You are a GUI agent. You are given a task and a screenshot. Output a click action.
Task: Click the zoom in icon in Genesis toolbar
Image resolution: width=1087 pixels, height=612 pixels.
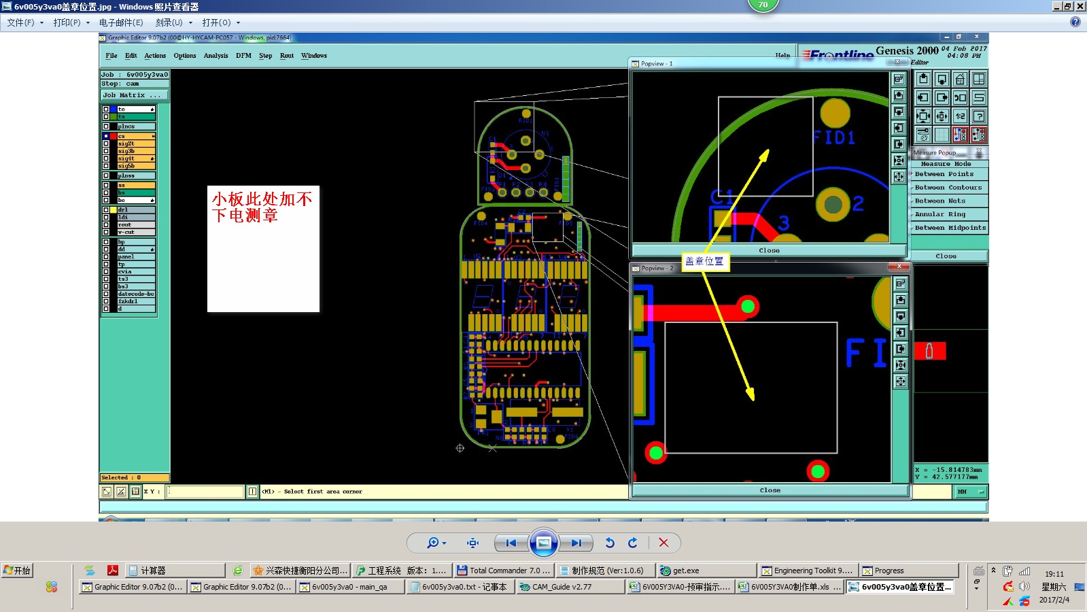pyautogui.click(x=922, y=116)
